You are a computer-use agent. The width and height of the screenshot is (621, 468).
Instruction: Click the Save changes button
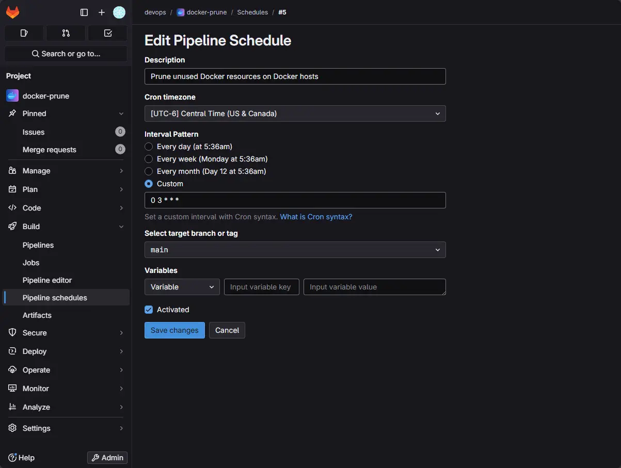(x=174, y=330)
